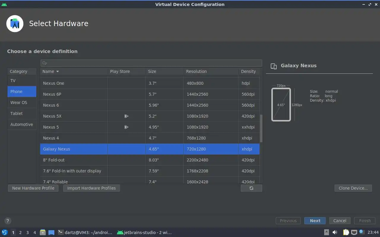Switch to workspace 4 in taskbar
This screenshot has height=237, width=380.
tap(34, 233)
